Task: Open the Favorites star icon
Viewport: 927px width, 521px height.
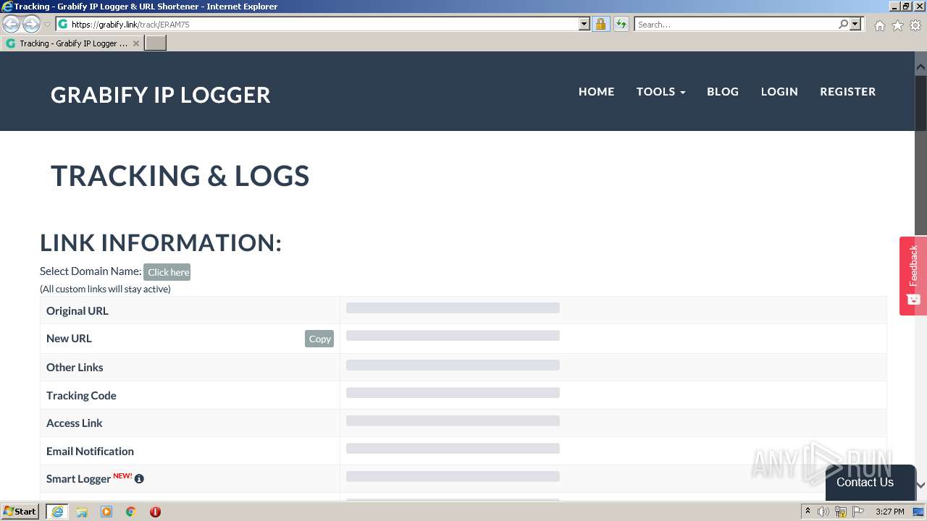Action: click(897, 25)
